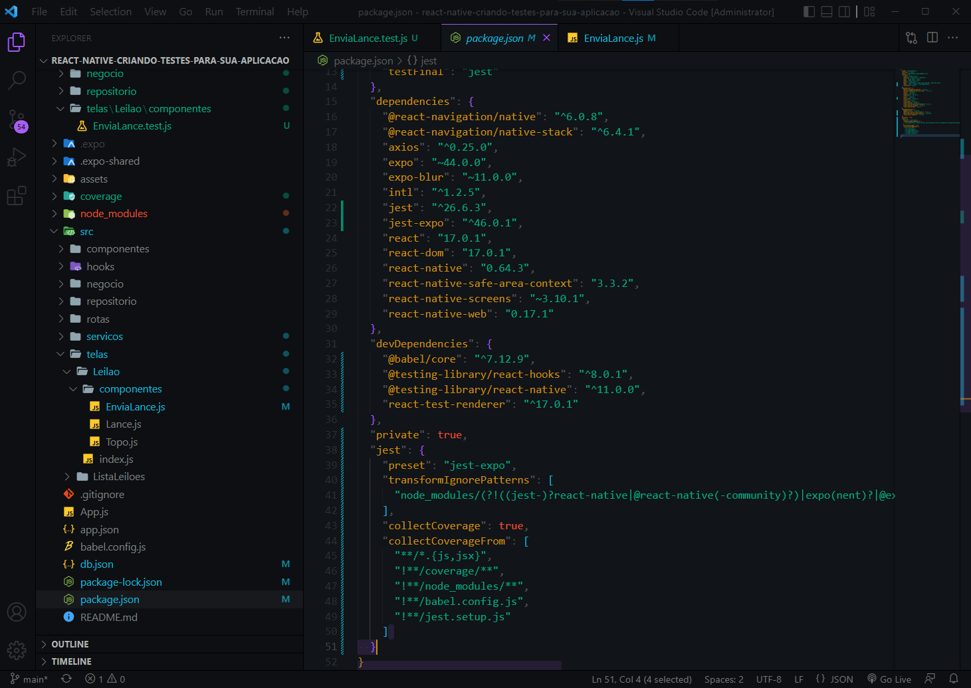Click Synchronize Changes icon in status bar
This screenshot has width=971, height=688.
coord(66,679)
